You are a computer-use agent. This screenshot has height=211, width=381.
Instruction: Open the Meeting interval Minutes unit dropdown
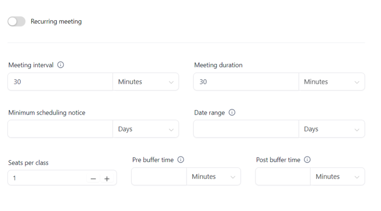point(146,82)
